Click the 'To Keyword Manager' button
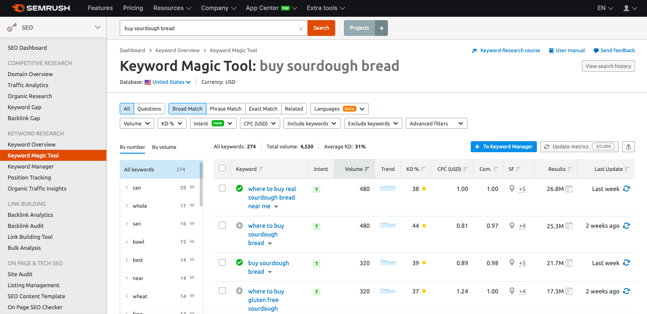Image resolution: width=647 pixels, height=314 pixels. (503, 147)
